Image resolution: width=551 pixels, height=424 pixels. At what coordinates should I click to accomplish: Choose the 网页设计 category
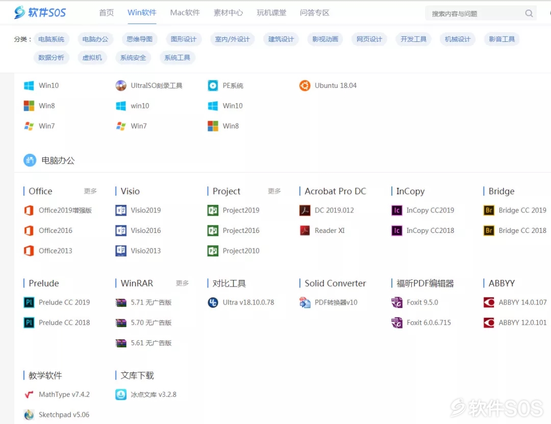[x=369, y=39]
